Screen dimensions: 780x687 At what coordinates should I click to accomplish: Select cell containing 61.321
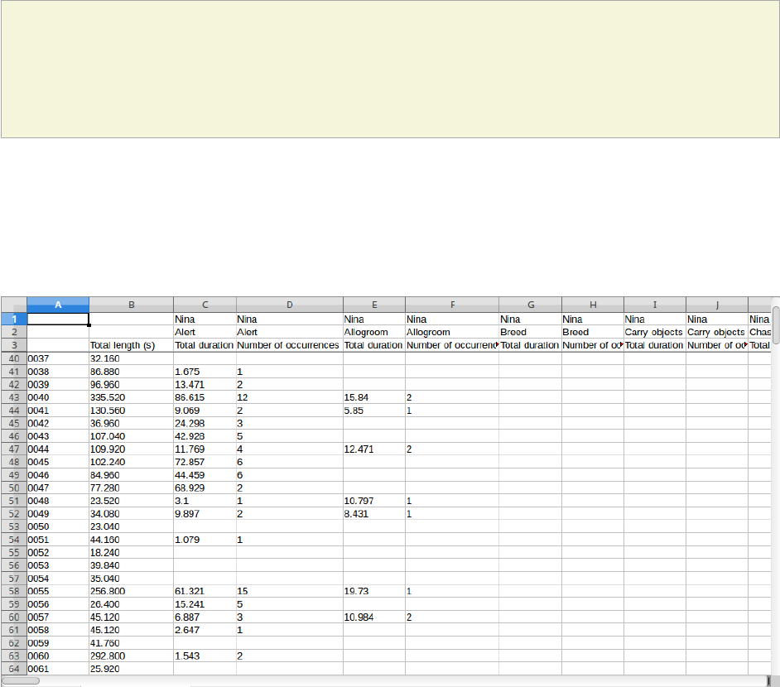tap(205, 591)
